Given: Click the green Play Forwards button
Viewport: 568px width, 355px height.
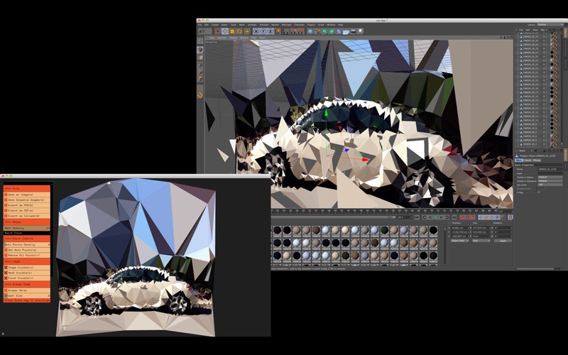Looking at the screenshot, I should tap(435, 217).
